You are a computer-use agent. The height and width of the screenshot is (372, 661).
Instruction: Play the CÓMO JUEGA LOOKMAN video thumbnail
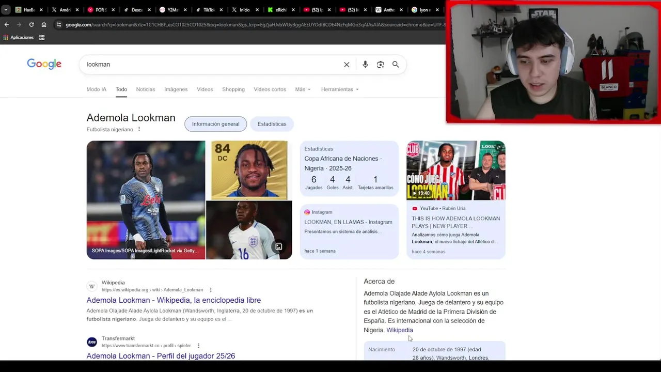456,170
